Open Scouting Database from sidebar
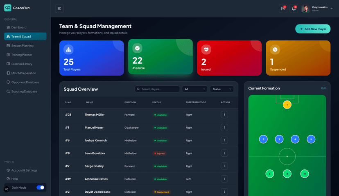 pos(24,91)
